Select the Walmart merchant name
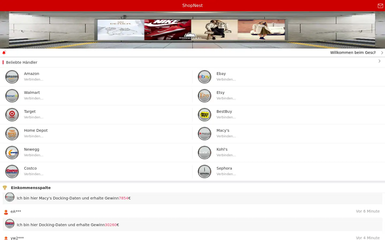The height and width of the screenshot is (240, 385). coord(32,93)
